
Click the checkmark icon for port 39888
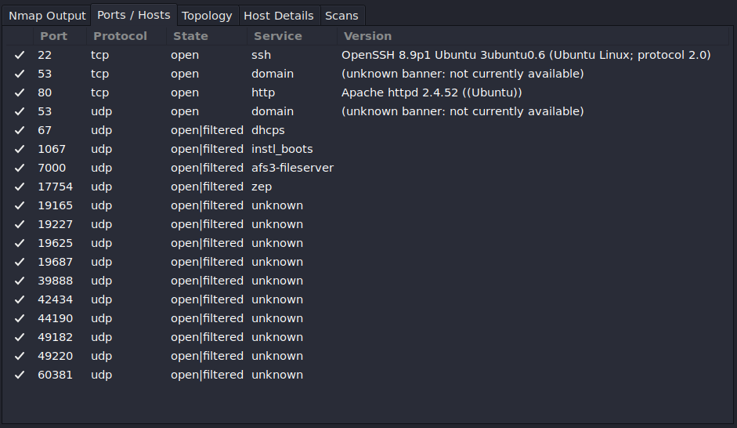[x=20, y=281]
